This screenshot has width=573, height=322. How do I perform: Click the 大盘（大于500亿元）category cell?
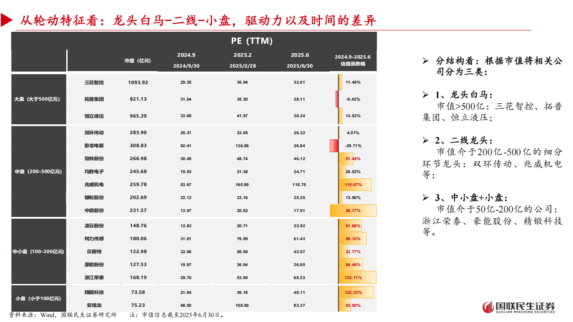click(39, 99)
